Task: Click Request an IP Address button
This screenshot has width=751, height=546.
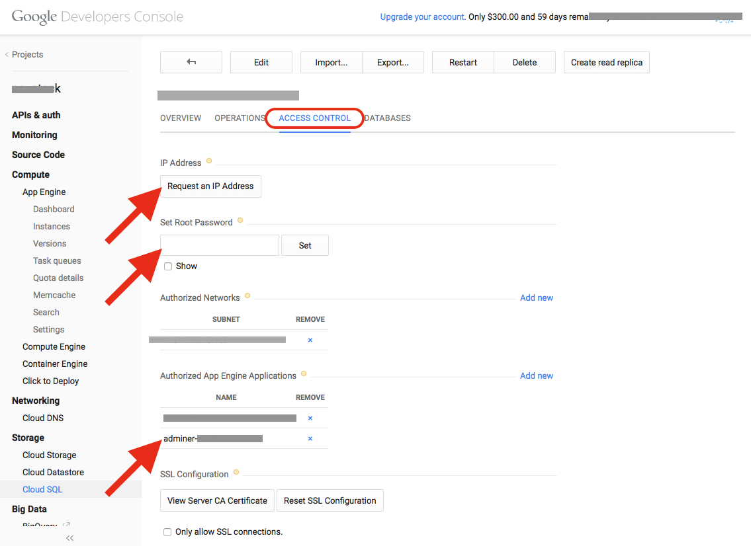Action: (x=210, y=186)
